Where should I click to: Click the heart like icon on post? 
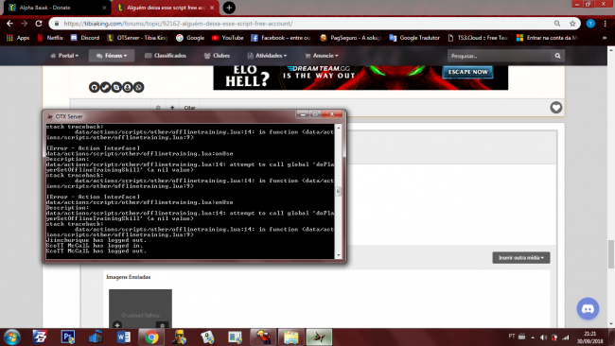point(555,108)
